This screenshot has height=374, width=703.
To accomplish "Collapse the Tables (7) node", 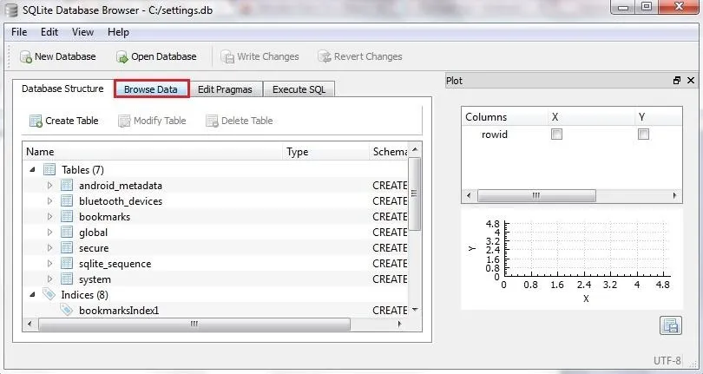I will pyautogui.click(x=32, y=170).
